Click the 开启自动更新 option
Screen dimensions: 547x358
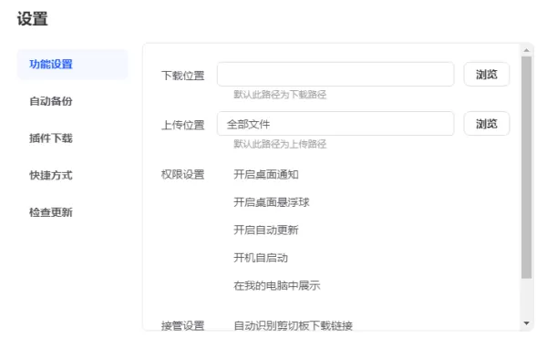(266, 230)
